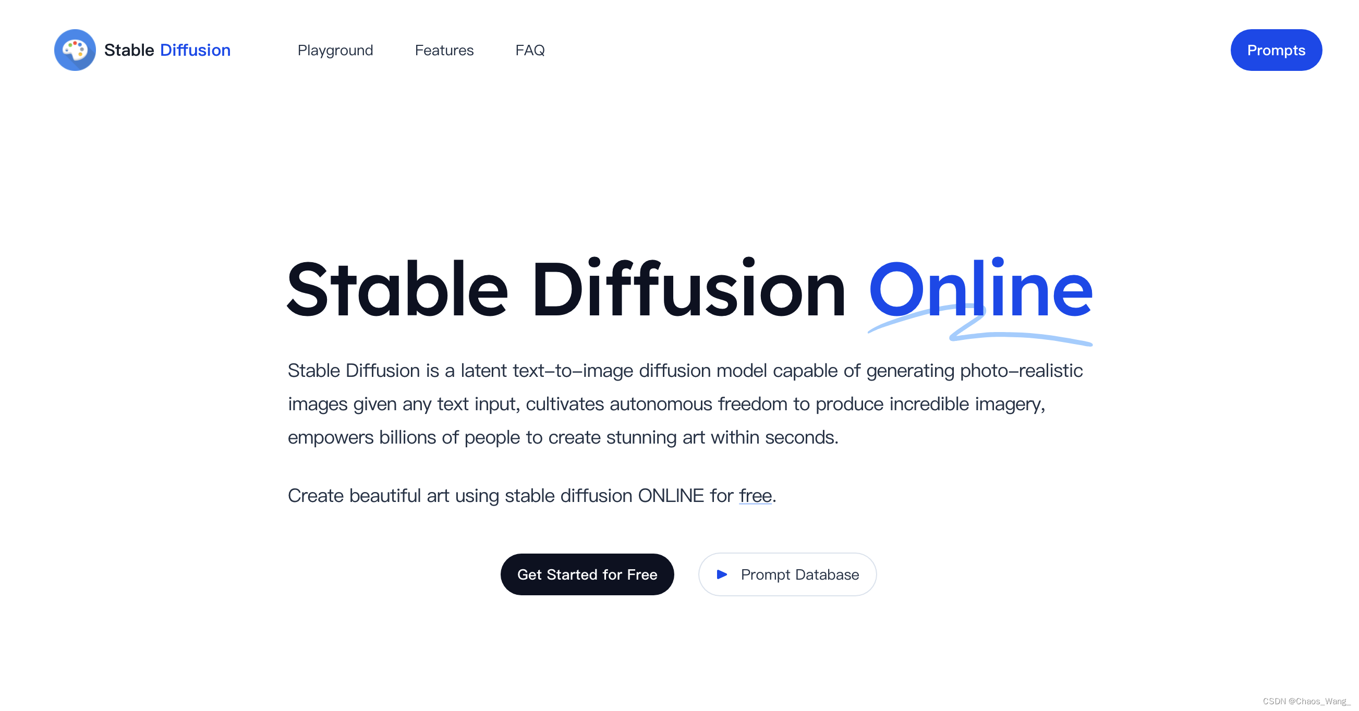Click the Prompt Database play icon
This screenshot has width=1359, height=711.
(723, 573)
